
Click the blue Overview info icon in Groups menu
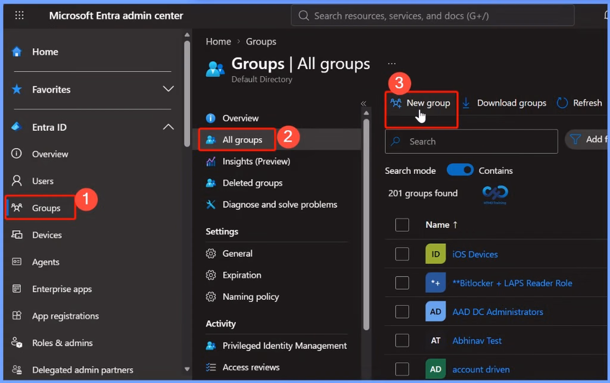click(210, 118)
